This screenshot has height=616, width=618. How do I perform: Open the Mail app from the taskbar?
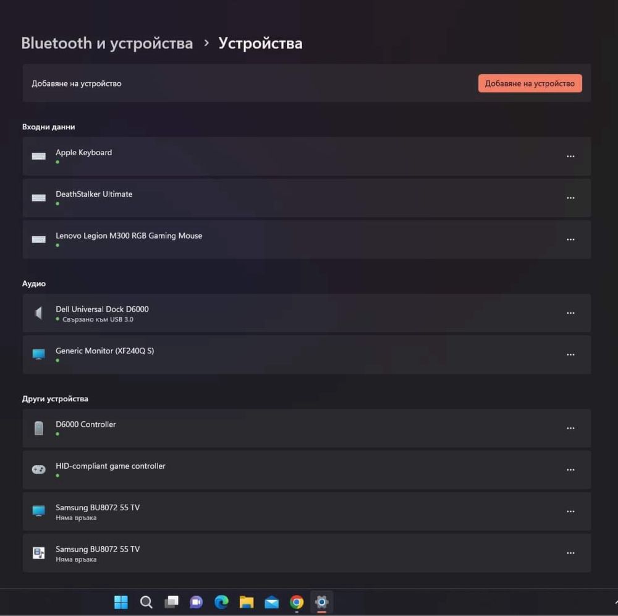point(271,602)
